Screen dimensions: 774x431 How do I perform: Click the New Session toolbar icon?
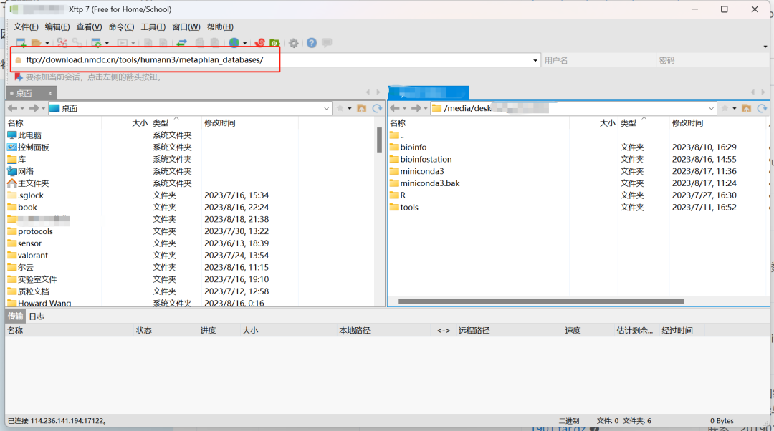pyautogui.click(x=21, y=43)
